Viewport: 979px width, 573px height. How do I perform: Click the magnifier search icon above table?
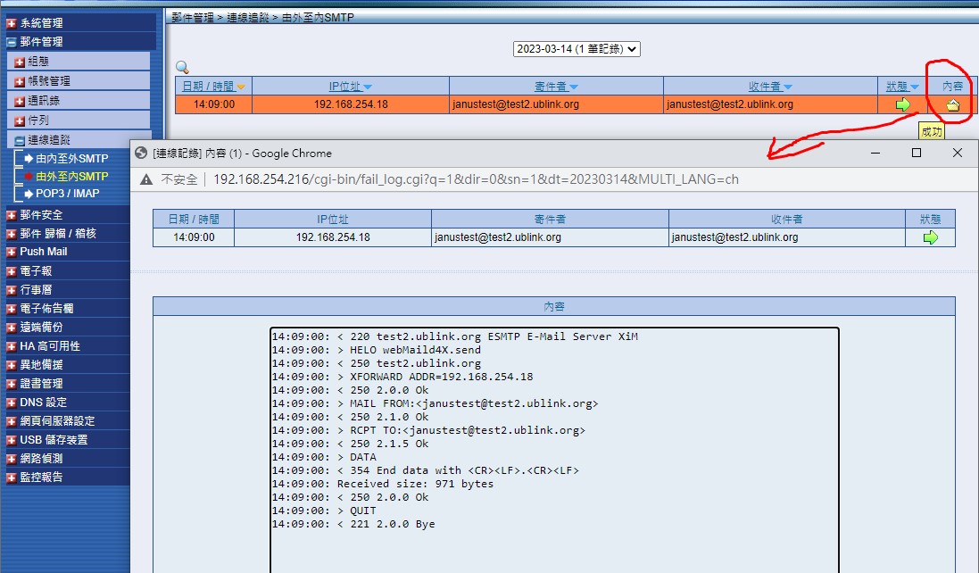[182, 67]
